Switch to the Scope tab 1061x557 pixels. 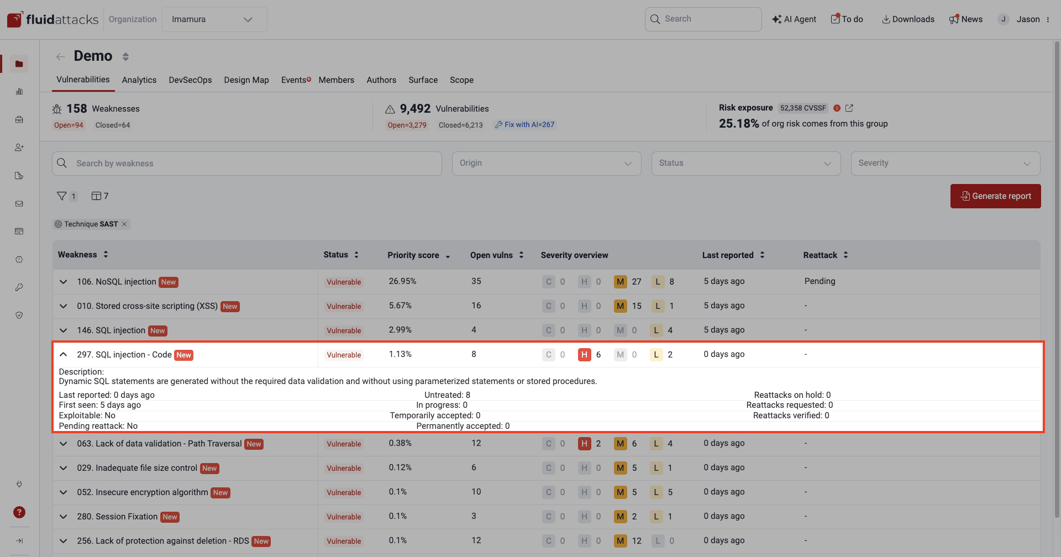tap(461, 80)
